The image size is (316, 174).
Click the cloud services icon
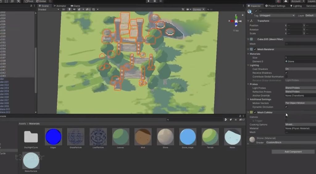[x=286, y=1]
